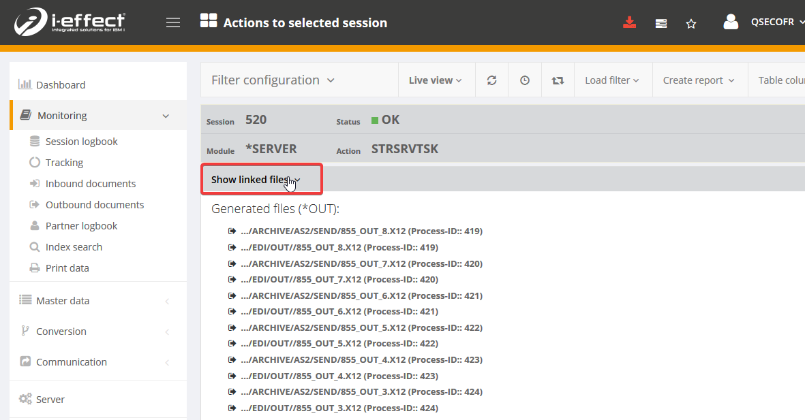The image size is (805, 420).
Task: Open Dashboard in the sidebar
Action: click(x=61, y=85)
